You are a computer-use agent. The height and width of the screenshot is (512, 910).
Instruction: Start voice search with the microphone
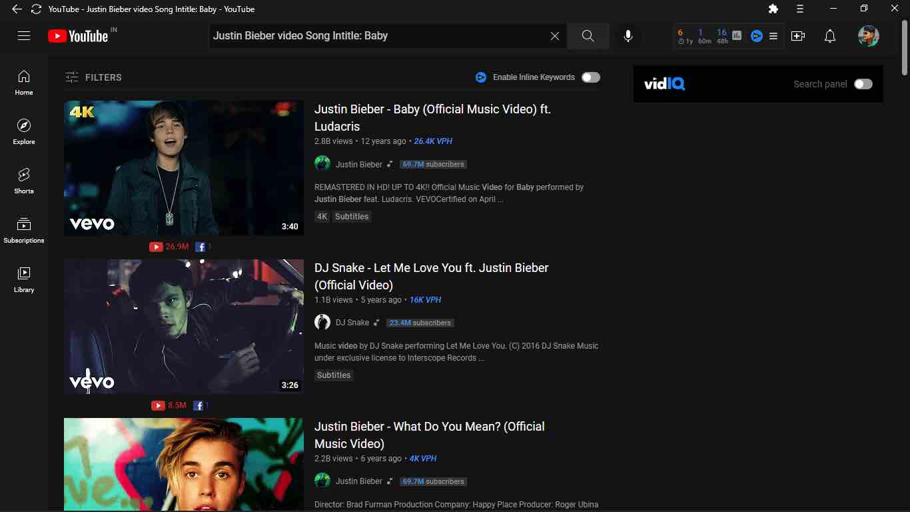point(628,36)
